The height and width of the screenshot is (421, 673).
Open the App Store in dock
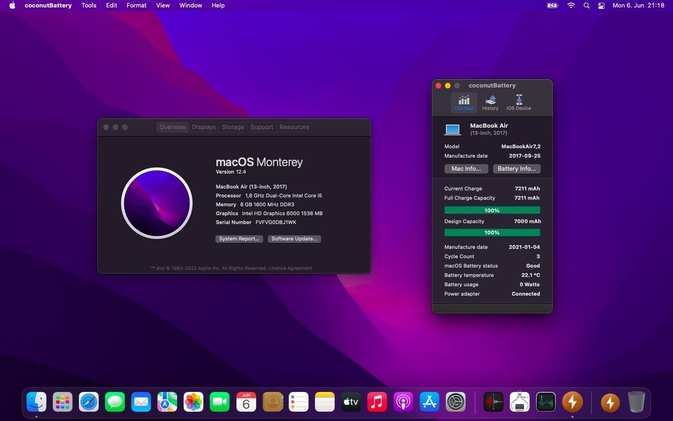[429, 402]
